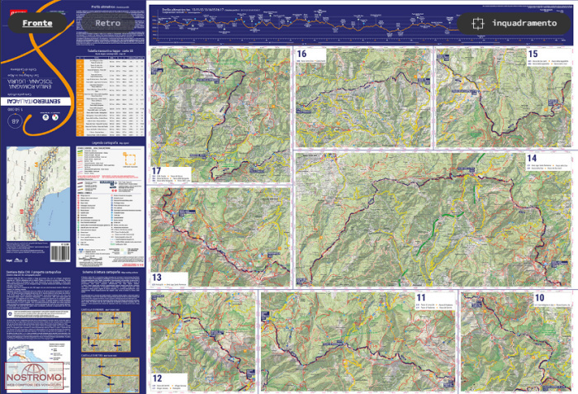
Task: Select map panel number 17
Action: [x=220, y=116]
